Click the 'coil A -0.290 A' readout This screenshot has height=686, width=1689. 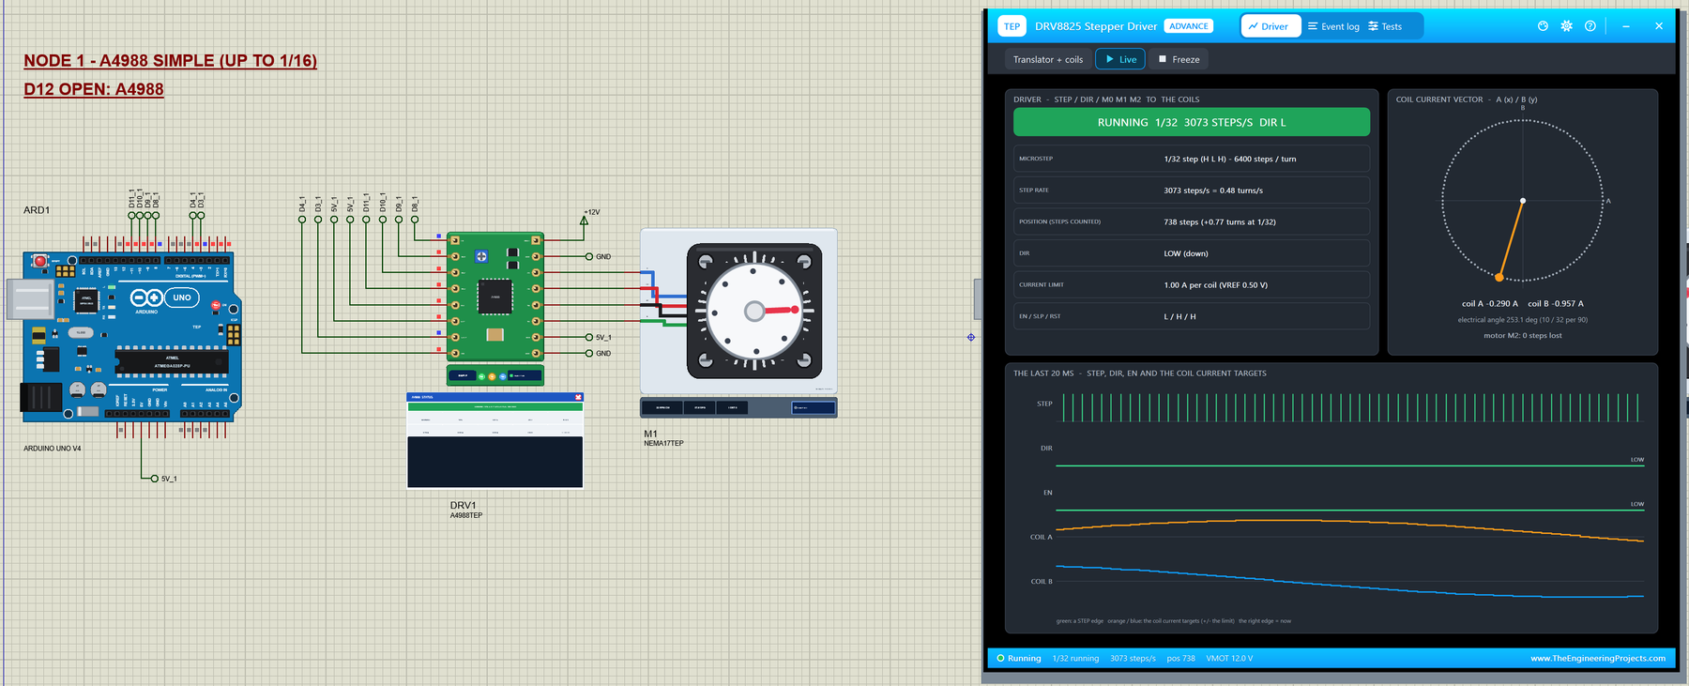(1490, 304)
